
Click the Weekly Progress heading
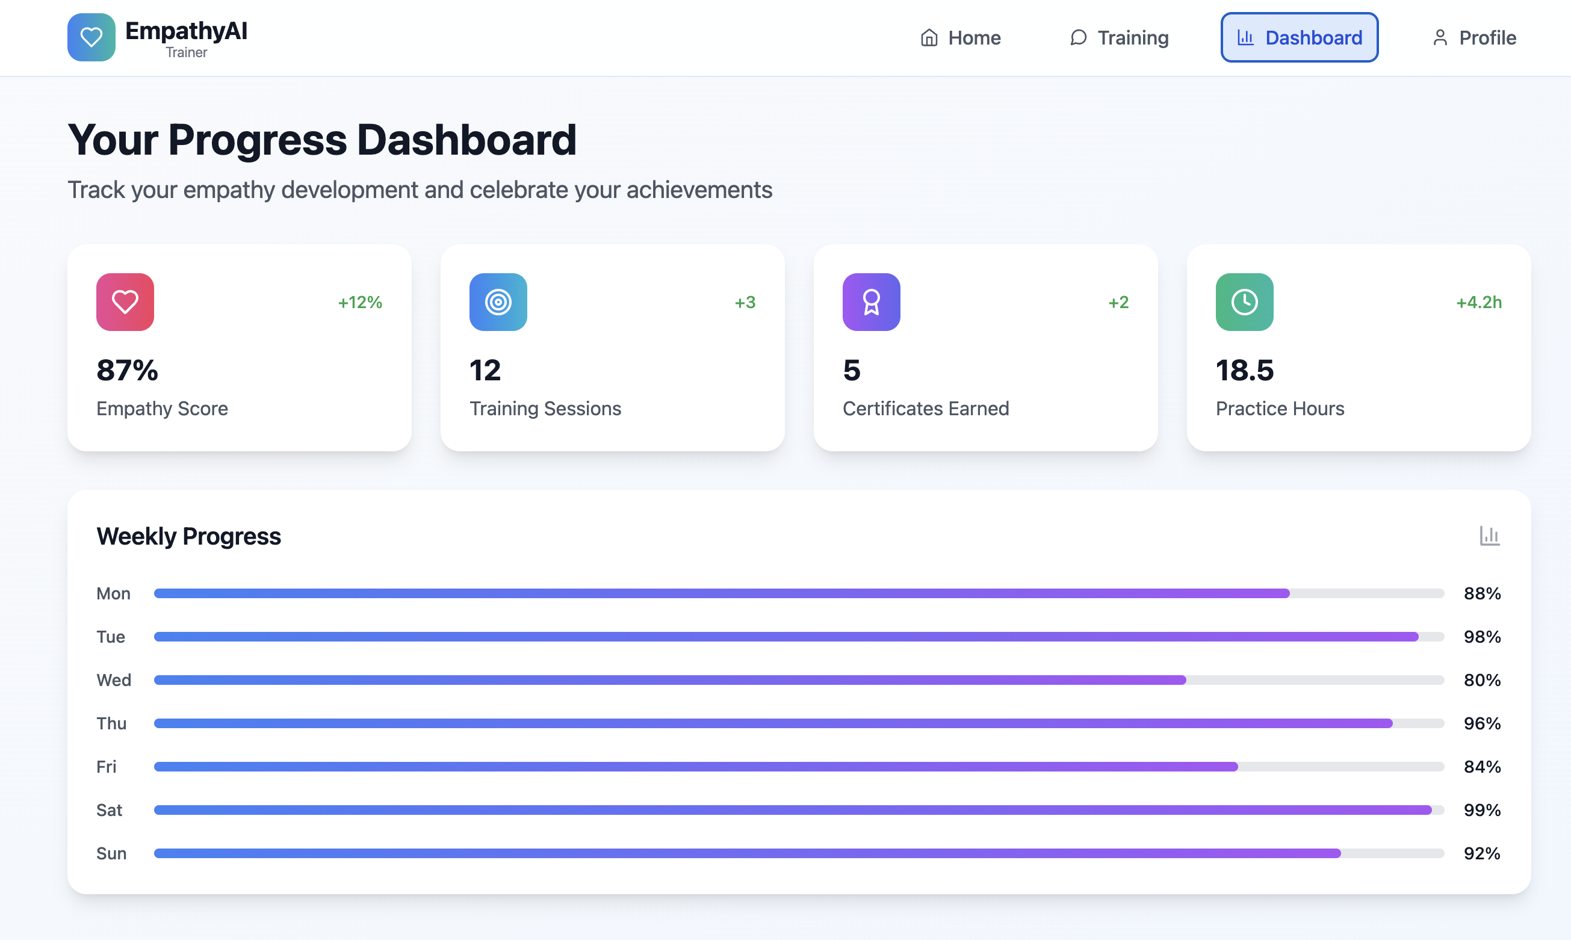(x=189, y=537)
